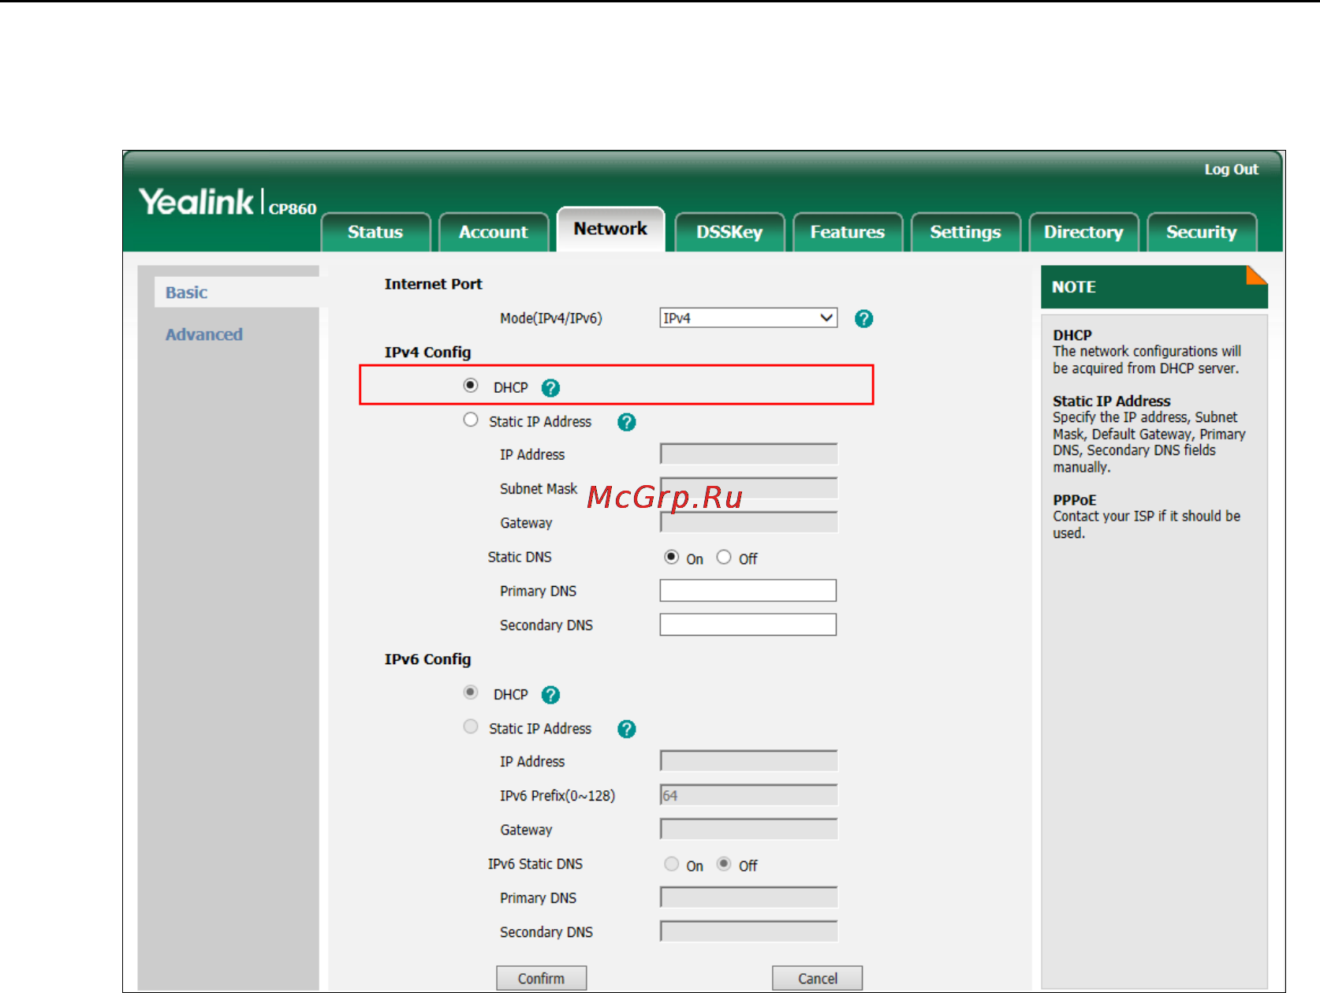Image resolution: width=1320 pixels, height=993 pixels.
Task: Click 'DHCP' heading in NOTE panel
Action: (1072, 335)
